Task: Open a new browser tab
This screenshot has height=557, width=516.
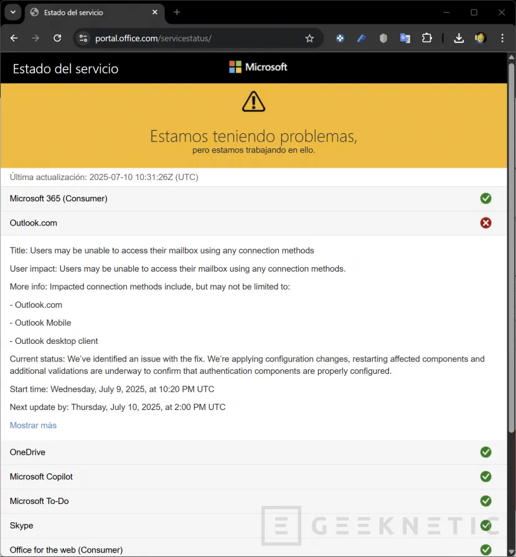Action: (177, 12)
